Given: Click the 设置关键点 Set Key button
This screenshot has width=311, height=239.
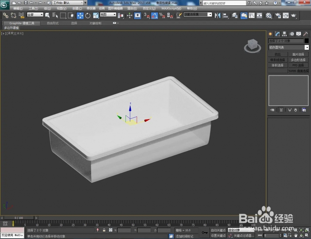Looking at the screenshot, I should pos(218,235).
